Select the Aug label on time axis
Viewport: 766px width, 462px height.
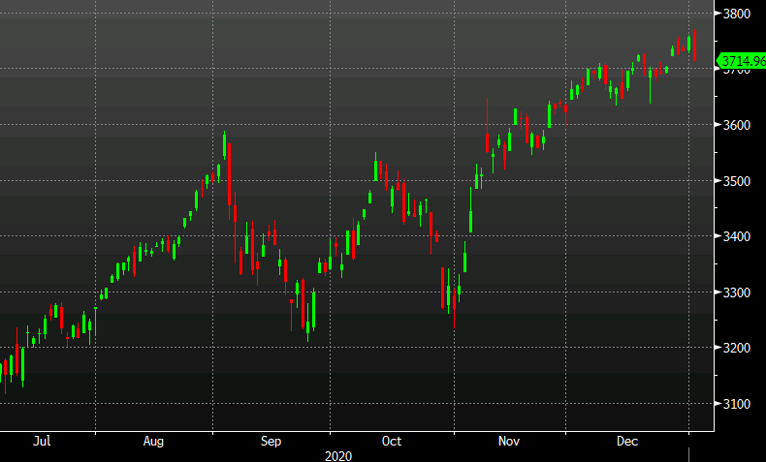point(153,441)
